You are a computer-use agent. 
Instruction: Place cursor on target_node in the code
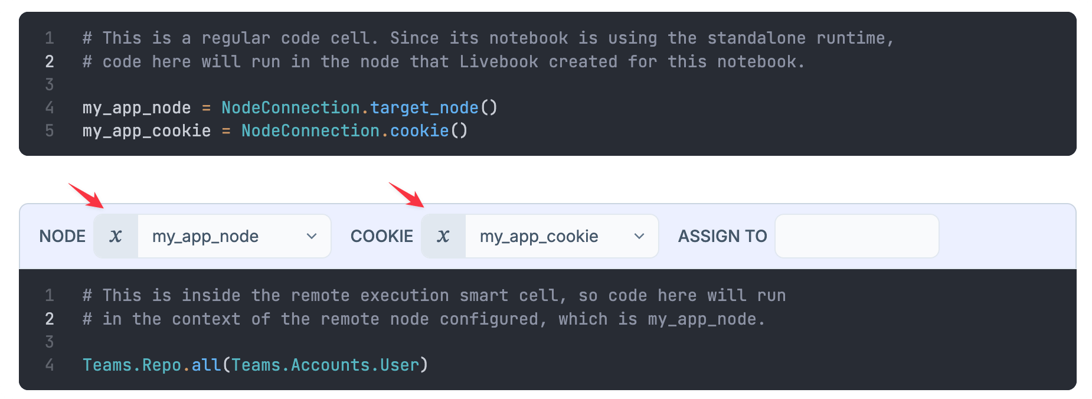pyautogui.click(x=424, y=107)
